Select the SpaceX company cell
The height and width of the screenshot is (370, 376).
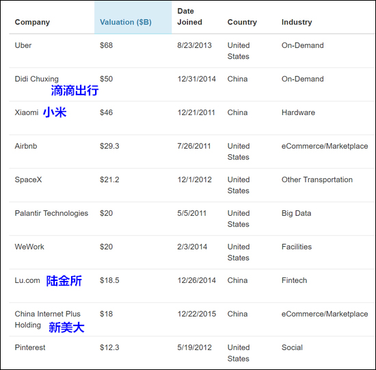(x=28, y=180)
